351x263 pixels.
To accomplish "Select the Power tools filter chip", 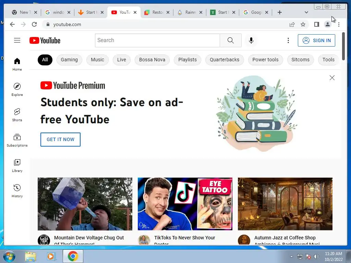I will (266, 60).
